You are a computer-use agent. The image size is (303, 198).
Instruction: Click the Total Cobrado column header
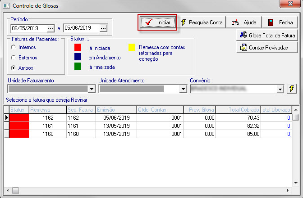[238, 110]
